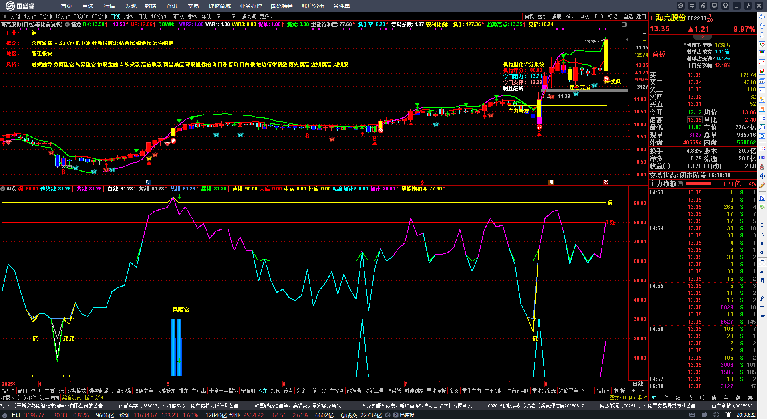The width and height of the screenshot is (767, 419).
Task: Toggle 多股 multi-stock view
Action: pyautogui.click(x=556, y=16)
